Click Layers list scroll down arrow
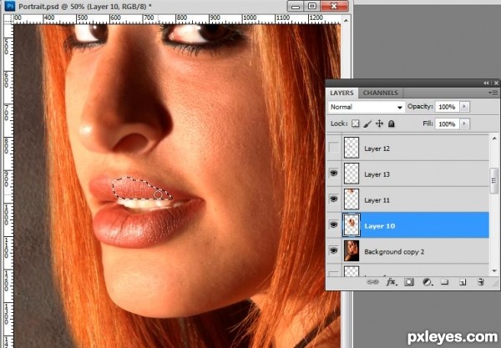 coord(494,271)
